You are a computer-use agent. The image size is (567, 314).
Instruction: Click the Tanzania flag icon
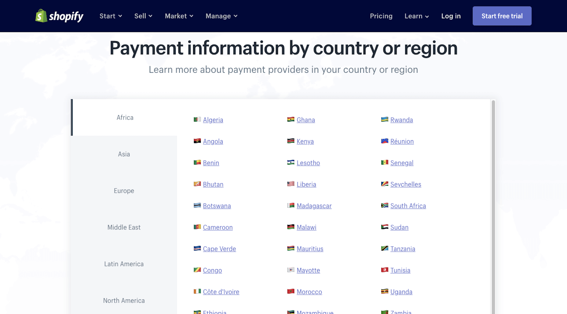pos(385,248)
